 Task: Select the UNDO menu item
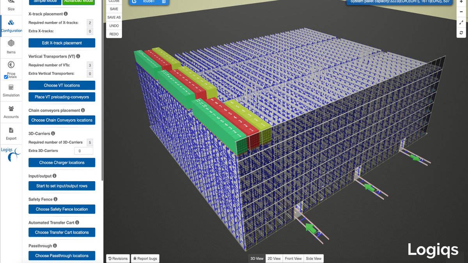114,26
